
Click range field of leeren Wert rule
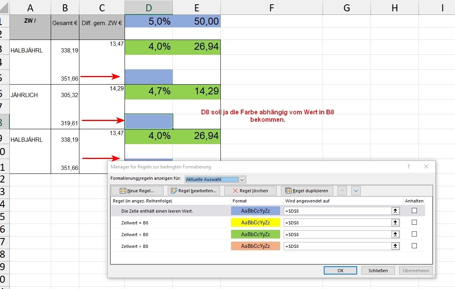tap(338, 211)
